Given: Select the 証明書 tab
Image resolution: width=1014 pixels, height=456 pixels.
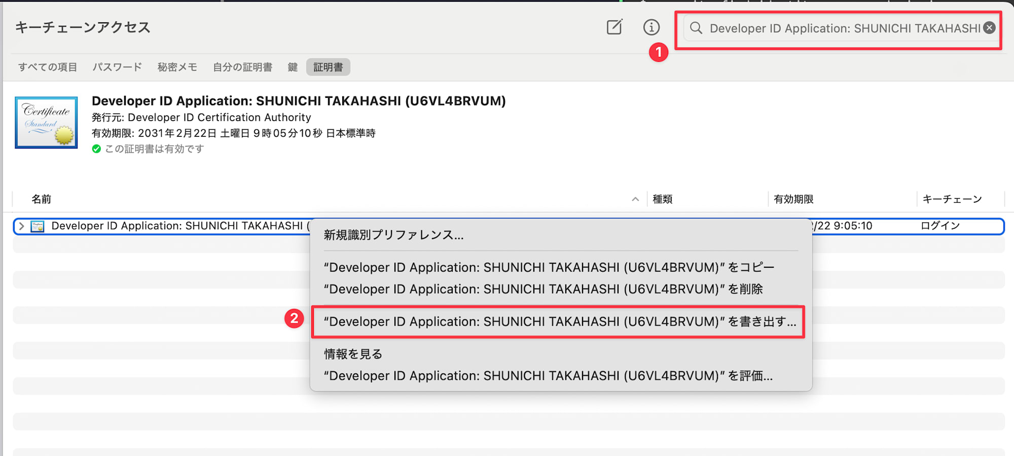Looking at the screenshot, I should tap(328, 67).
